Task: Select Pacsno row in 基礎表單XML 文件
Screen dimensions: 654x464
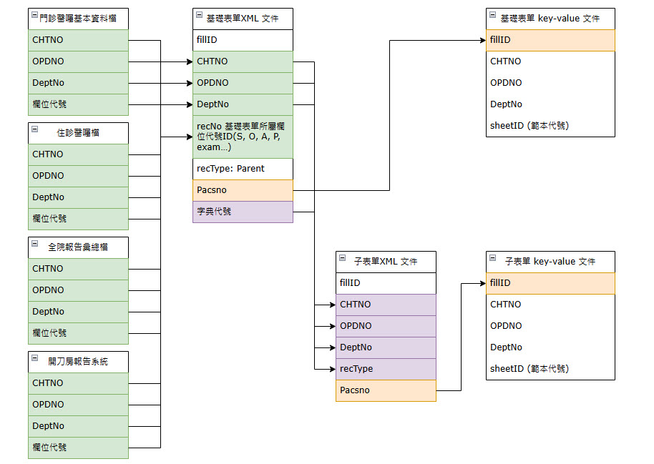Action: click(x=243, y=190)
